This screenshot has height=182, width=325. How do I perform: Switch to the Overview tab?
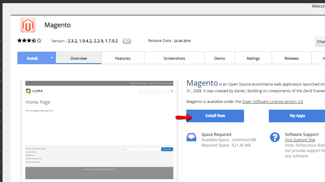[79, 58]
